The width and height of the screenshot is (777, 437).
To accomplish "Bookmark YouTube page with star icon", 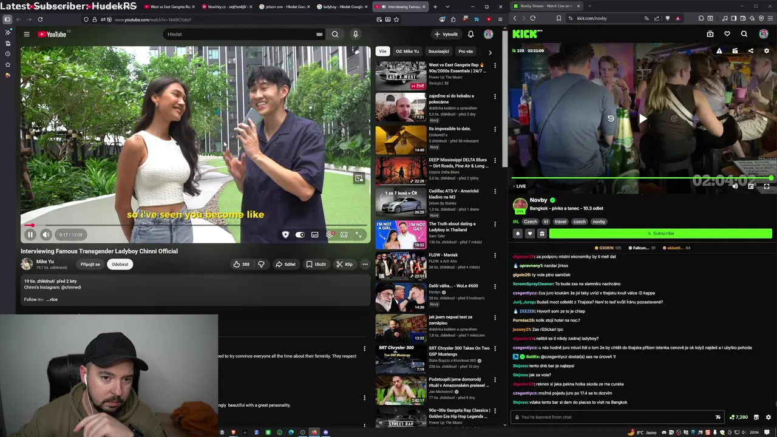I will click(396, 19).
